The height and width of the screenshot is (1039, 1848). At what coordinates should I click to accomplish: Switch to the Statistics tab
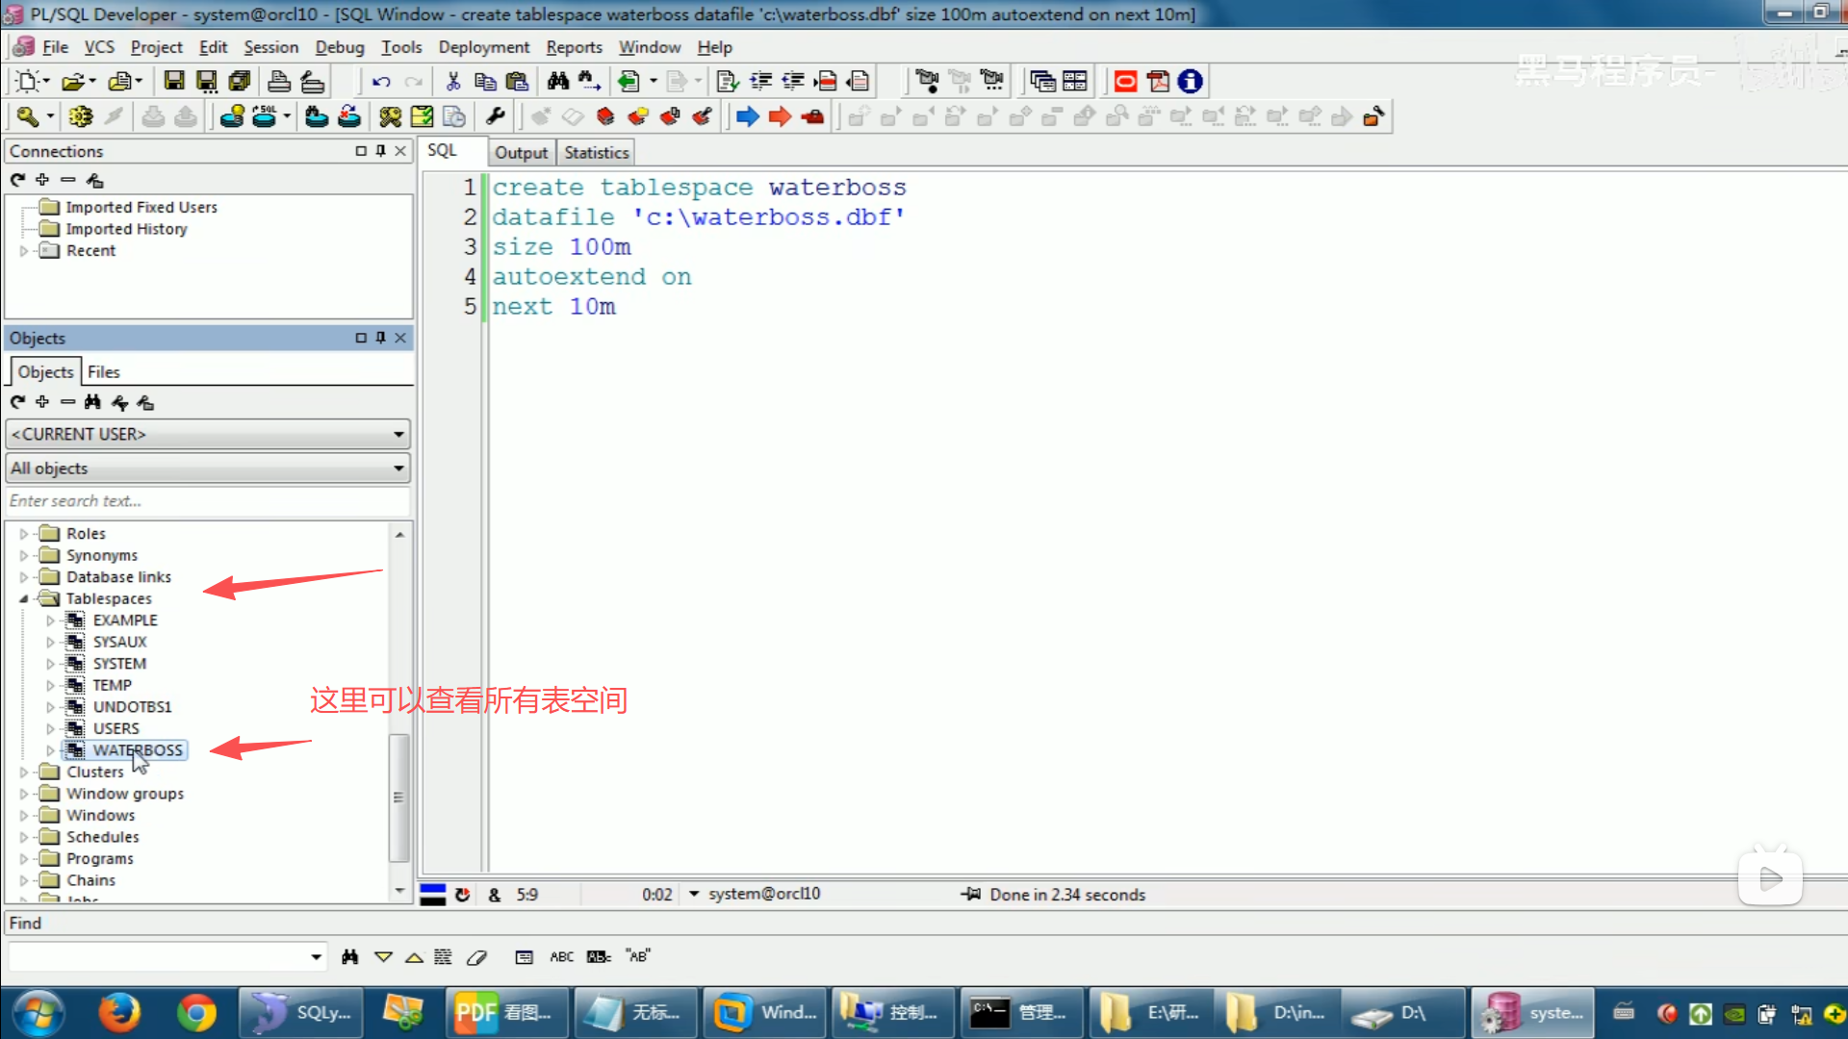tap(596, 152)
